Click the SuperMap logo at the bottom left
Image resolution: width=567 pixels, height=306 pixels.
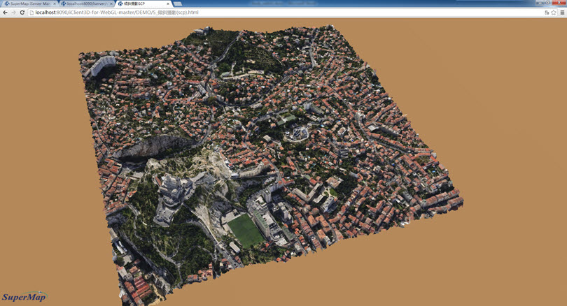pos(24,298)
